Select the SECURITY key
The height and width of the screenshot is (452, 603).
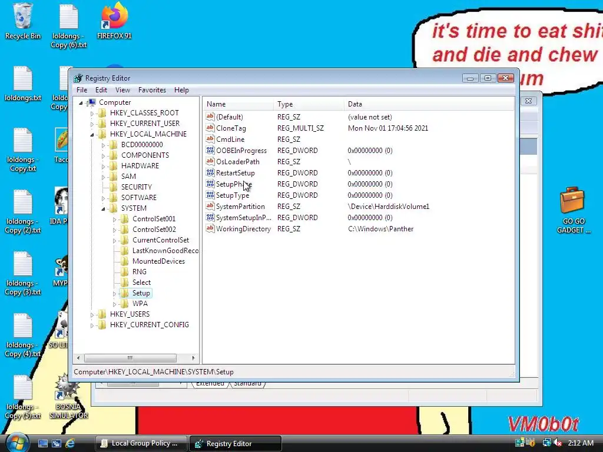point(137,187)
